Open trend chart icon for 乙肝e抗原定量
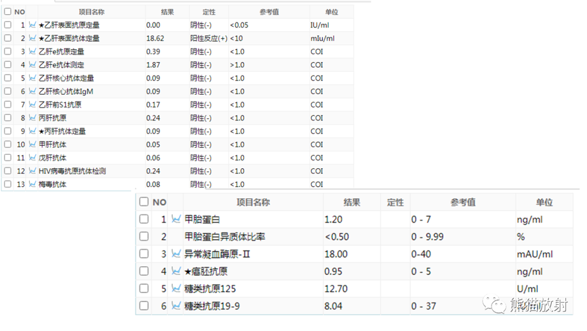587x331 pixels. click(x=33, y=51)
